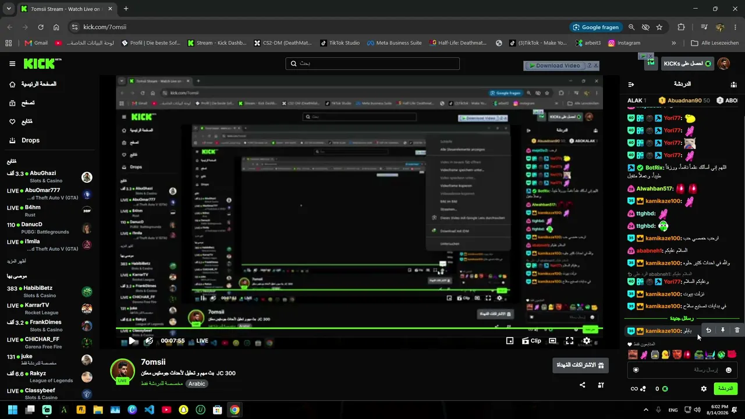Open the Following section in sidebar
The image size is (745, 419).
(20, 122)
